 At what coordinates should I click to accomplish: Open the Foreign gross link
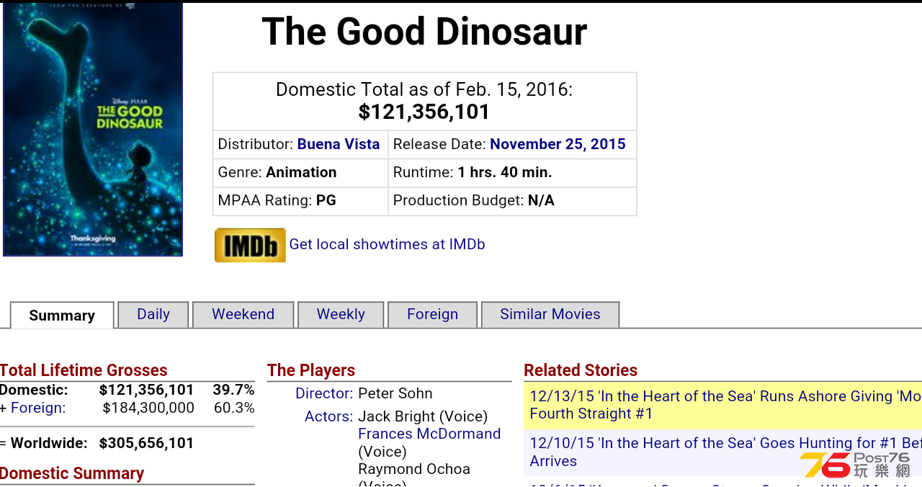coord(38,408)
